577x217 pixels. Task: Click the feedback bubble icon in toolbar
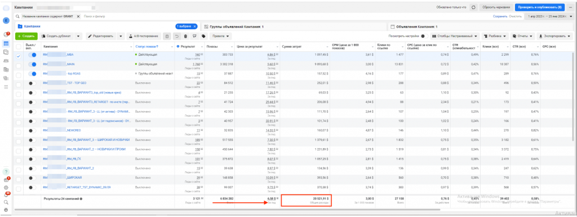pyautogui.click(x=194, y=36)
